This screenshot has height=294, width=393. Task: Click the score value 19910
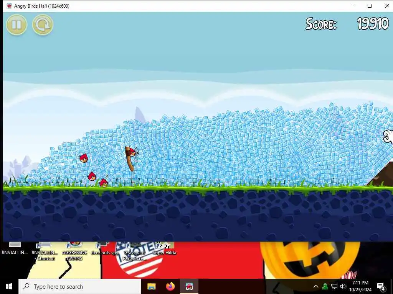click(373, 24)
